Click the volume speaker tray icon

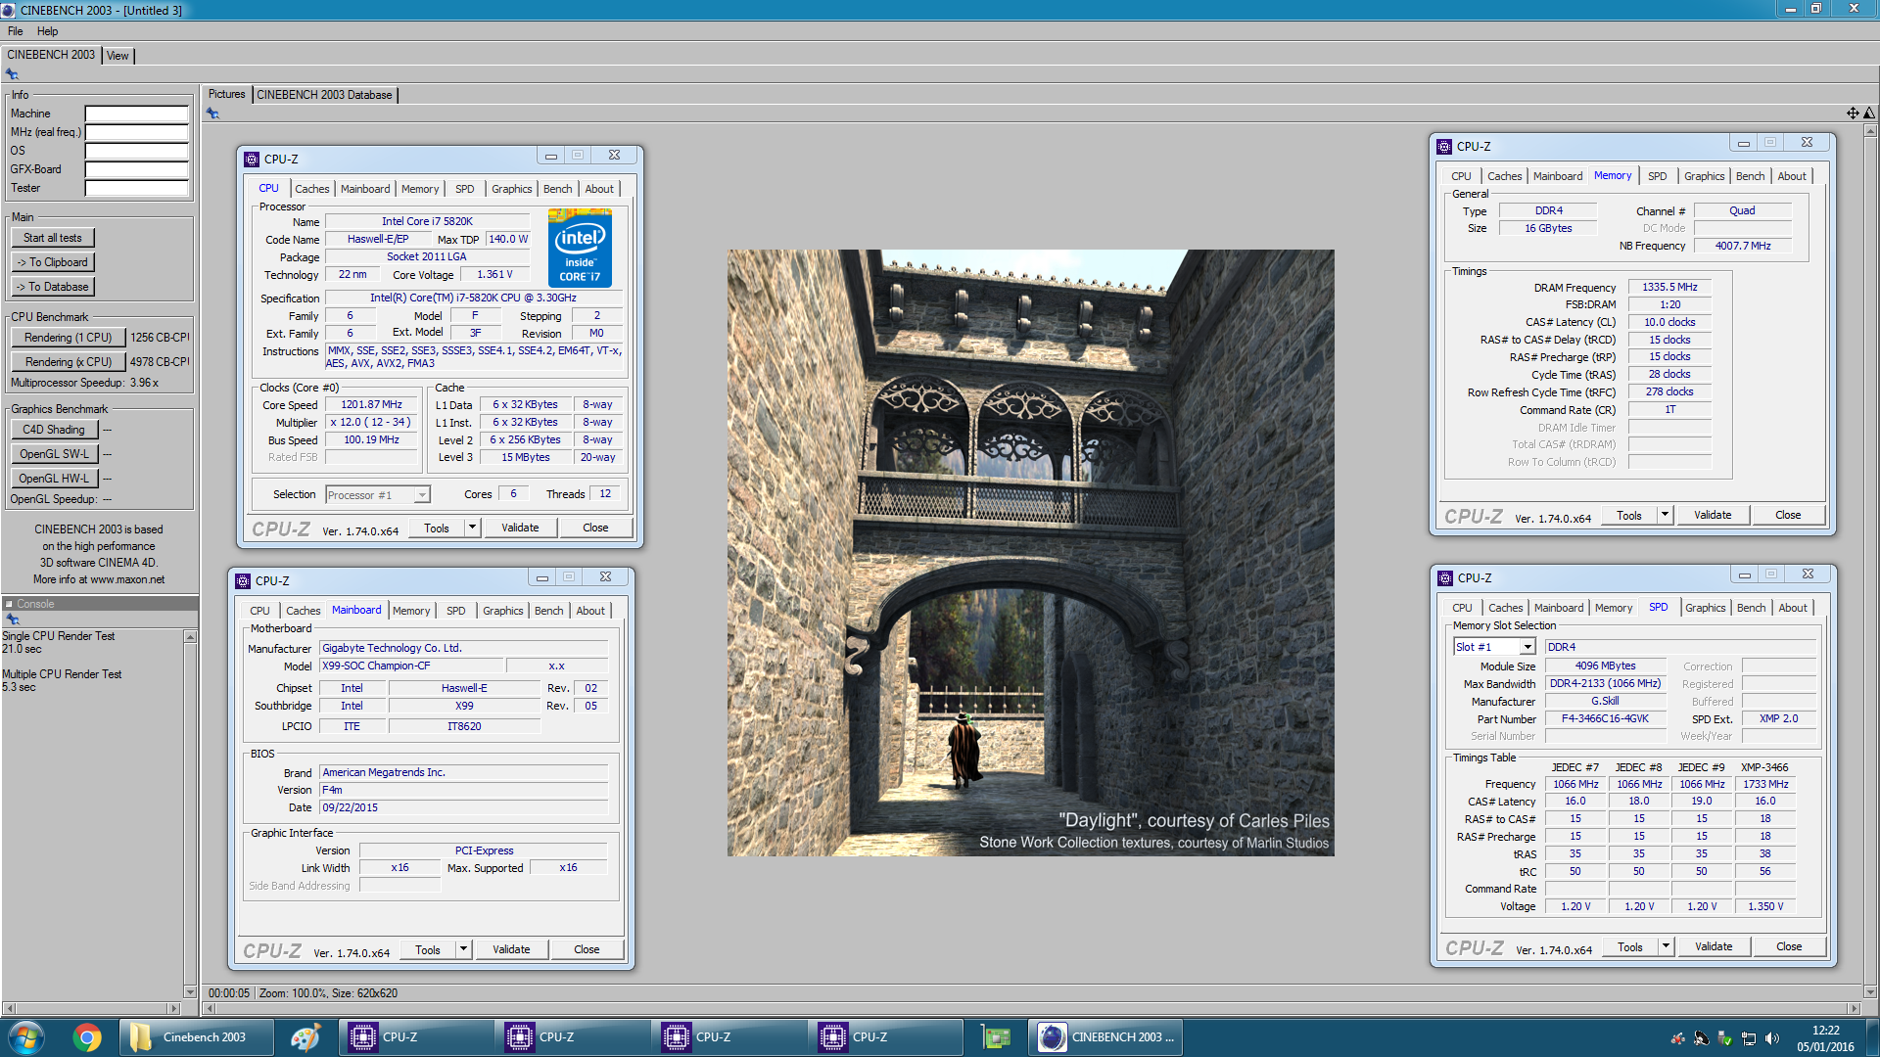pyautogui.click(x=1771, y=1038)
